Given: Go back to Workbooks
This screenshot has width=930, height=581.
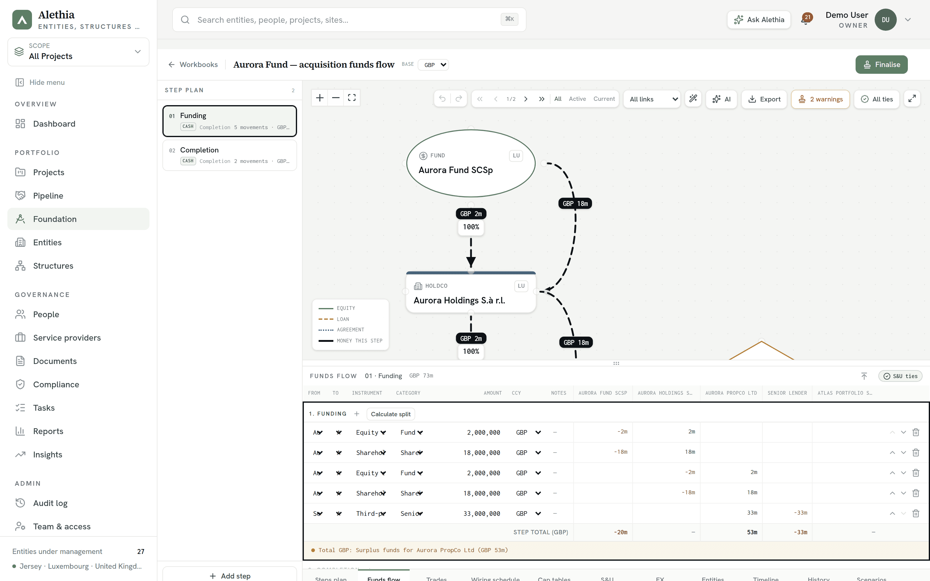Looking at the screenshot, I should pos(193,65).
